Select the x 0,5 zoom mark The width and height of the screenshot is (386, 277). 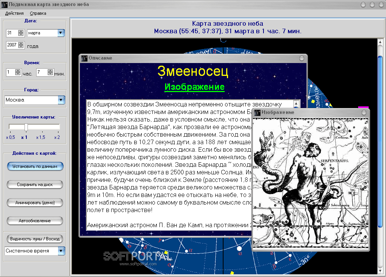click(x=11, y=137)
